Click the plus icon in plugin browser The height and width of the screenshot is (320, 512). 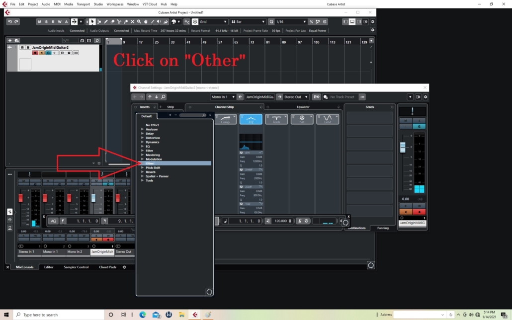[x=170, y=115]
